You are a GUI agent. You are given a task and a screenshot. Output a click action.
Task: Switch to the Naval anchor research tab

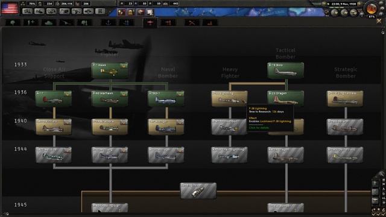(109, 23)
